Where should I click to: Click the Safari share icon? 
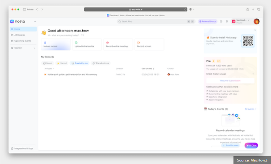coord(248,9)
